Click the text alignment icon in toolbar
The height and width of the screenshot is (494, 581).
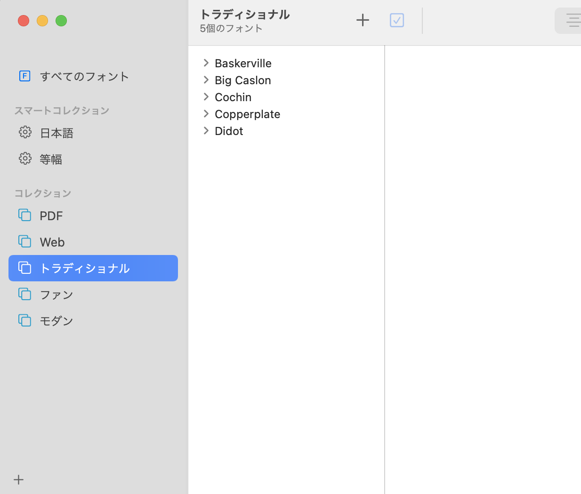click(572, 21)
